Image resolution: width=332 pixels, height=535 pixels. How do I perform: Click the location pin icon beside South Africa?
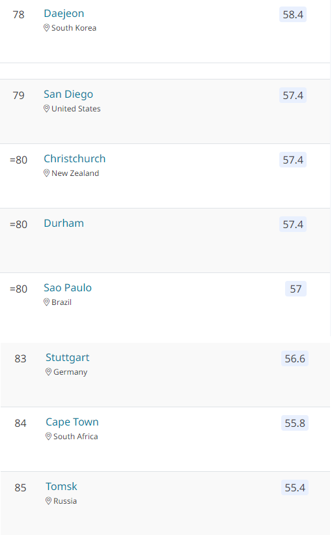pyautogui.click(x=49, y=437)
